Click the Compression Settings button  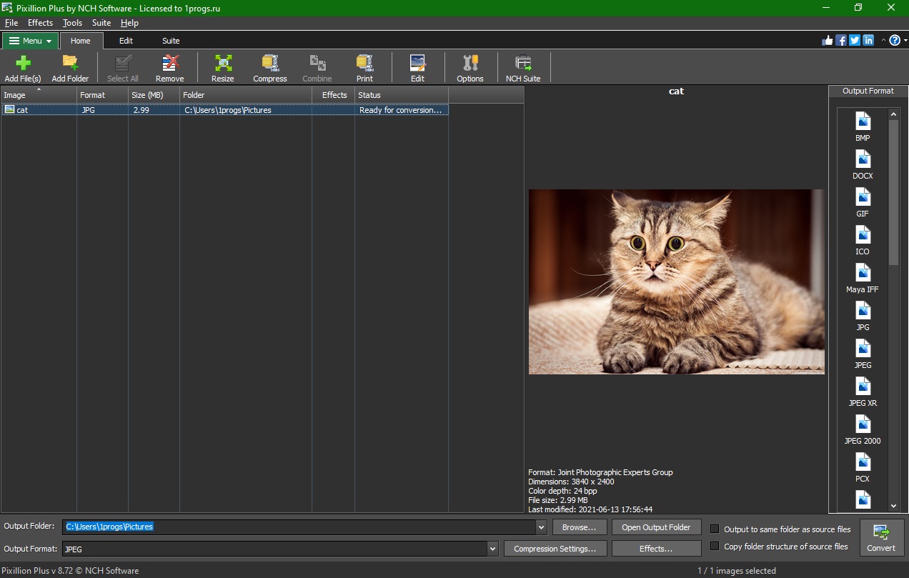coord(555,549)
